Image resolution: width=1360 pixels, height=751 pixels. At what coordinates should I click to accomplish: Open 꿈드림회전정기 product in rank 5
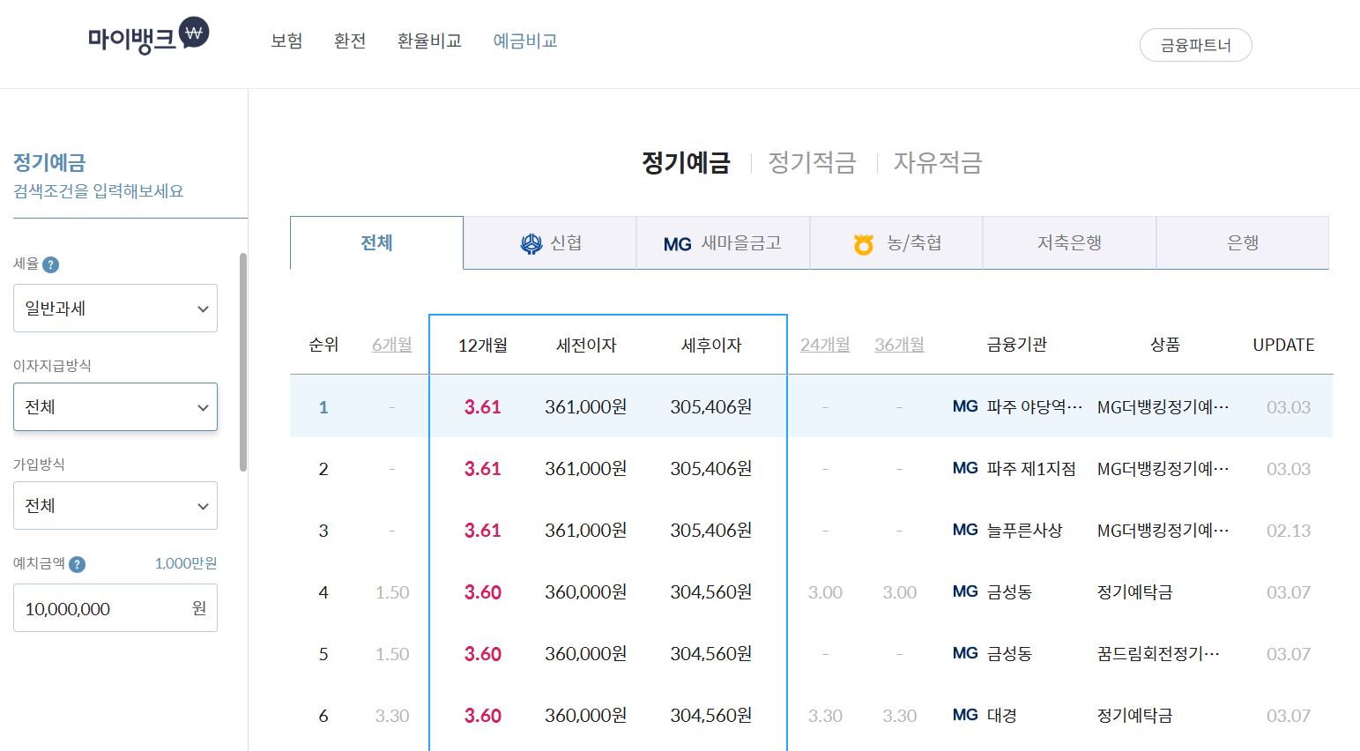pos(1158,653)
